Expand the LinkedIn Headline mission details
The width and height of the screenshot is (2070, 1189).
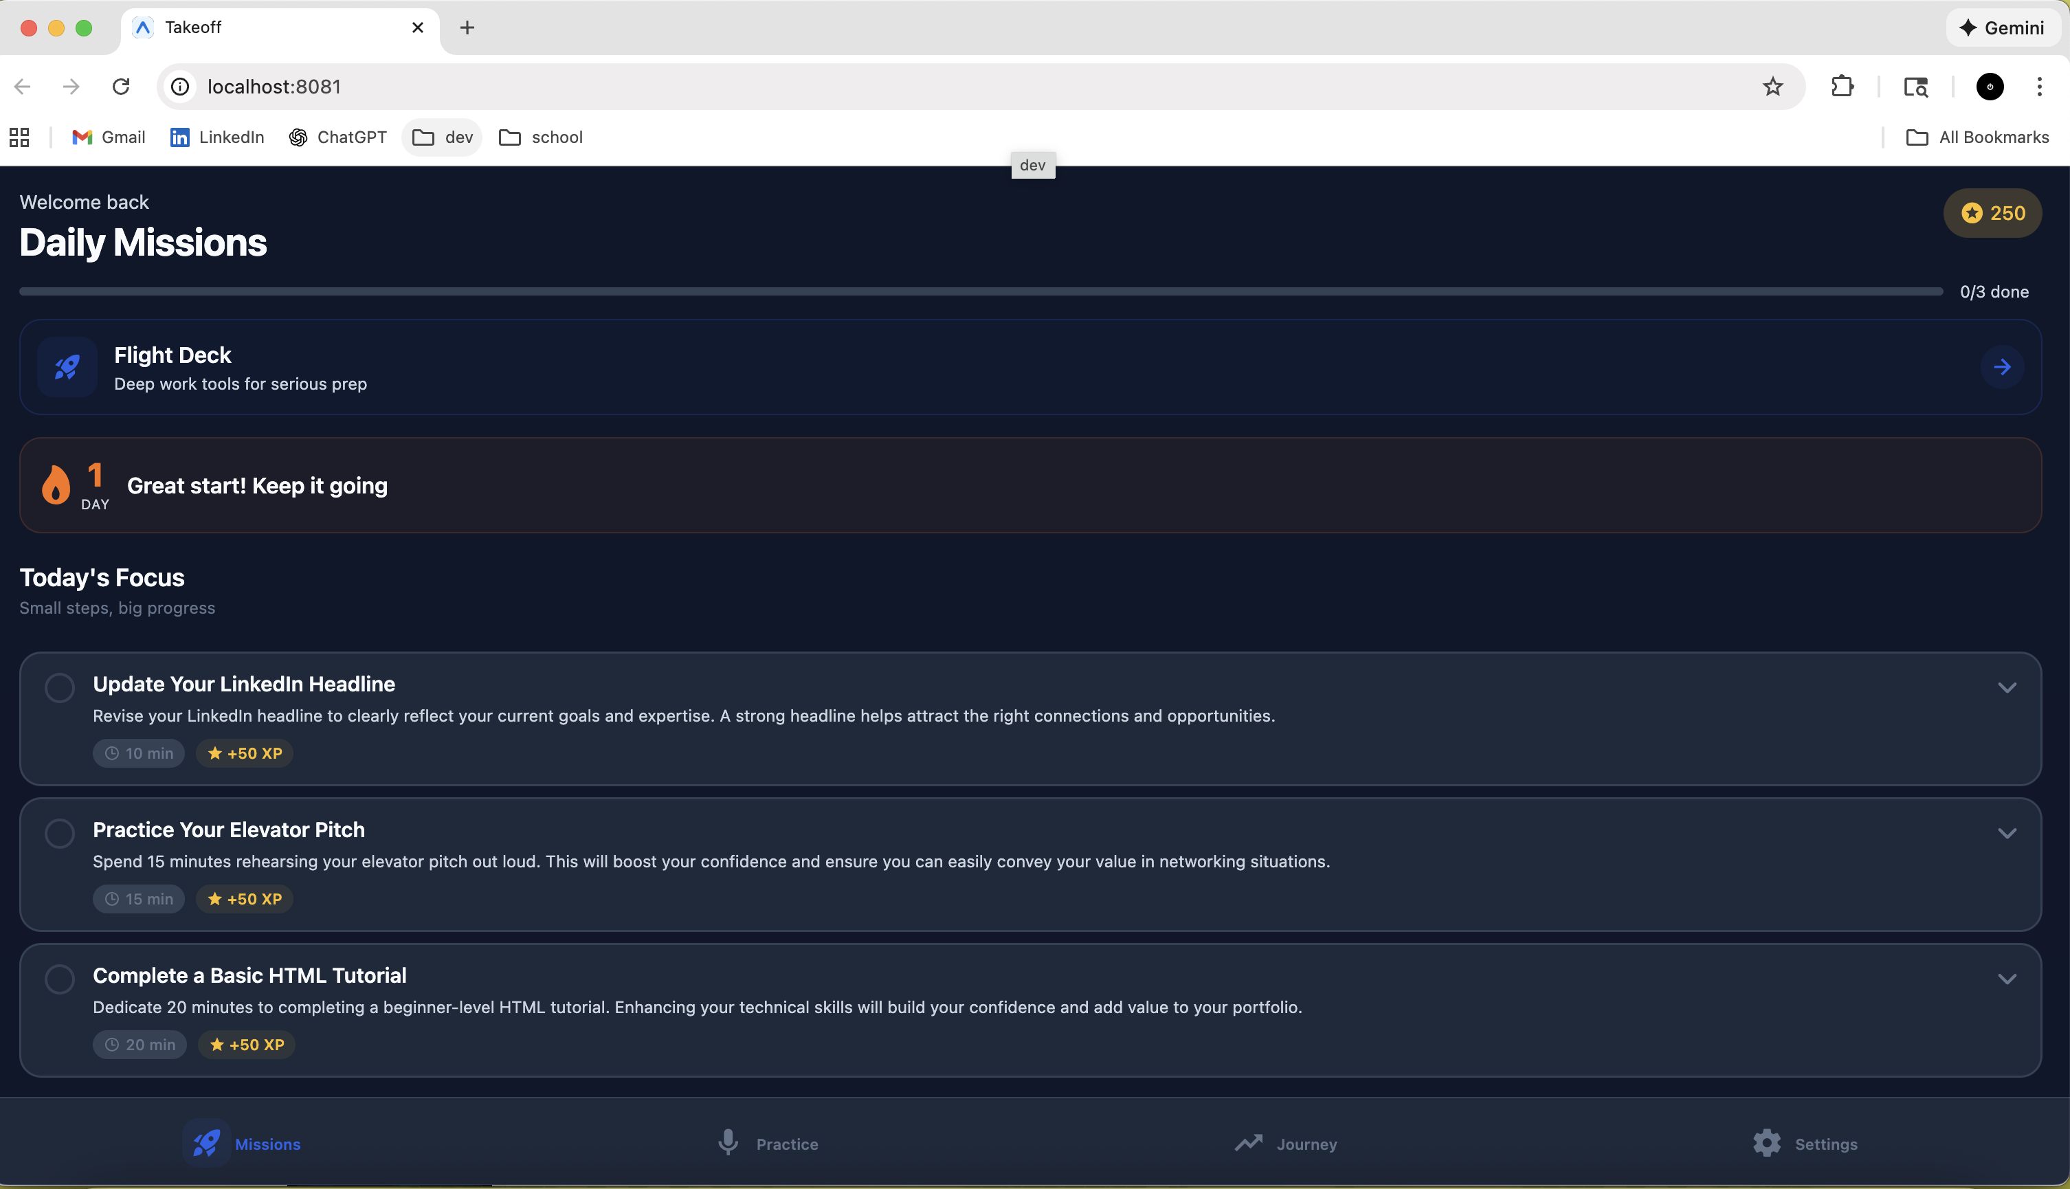pyautogui.click(x=2006, y=687)
